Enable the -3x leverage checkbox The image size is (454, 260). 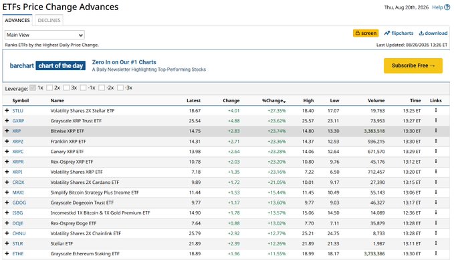point(120,88)
